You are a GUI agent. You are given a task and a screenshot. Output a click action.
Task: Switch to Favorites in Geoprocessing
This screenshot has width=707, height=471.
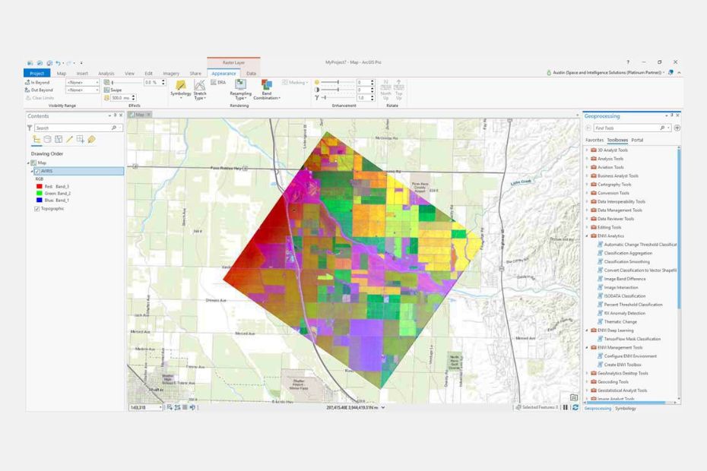click(x=594, y=141)
